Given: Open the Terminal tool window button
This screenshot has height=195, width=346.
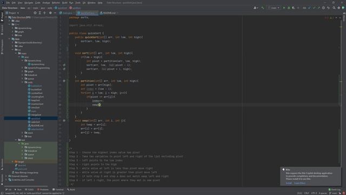Looking at the screenshot, I should (58, 190).
